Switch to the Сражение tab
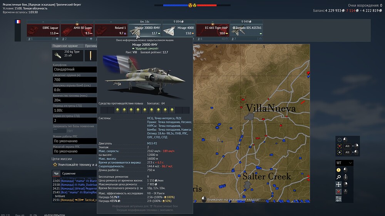 point(69,173)
